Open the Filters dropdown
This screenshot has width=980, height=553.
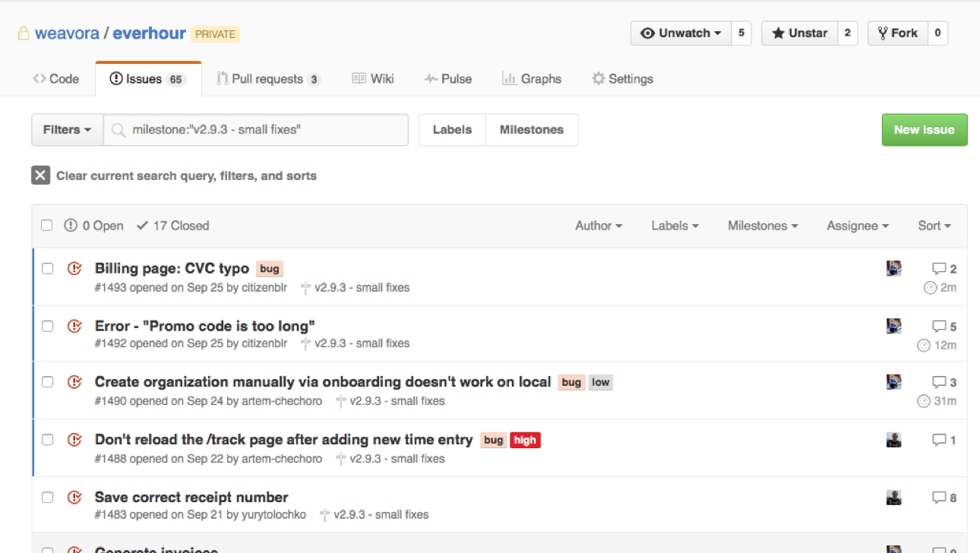tap(67, 130)
